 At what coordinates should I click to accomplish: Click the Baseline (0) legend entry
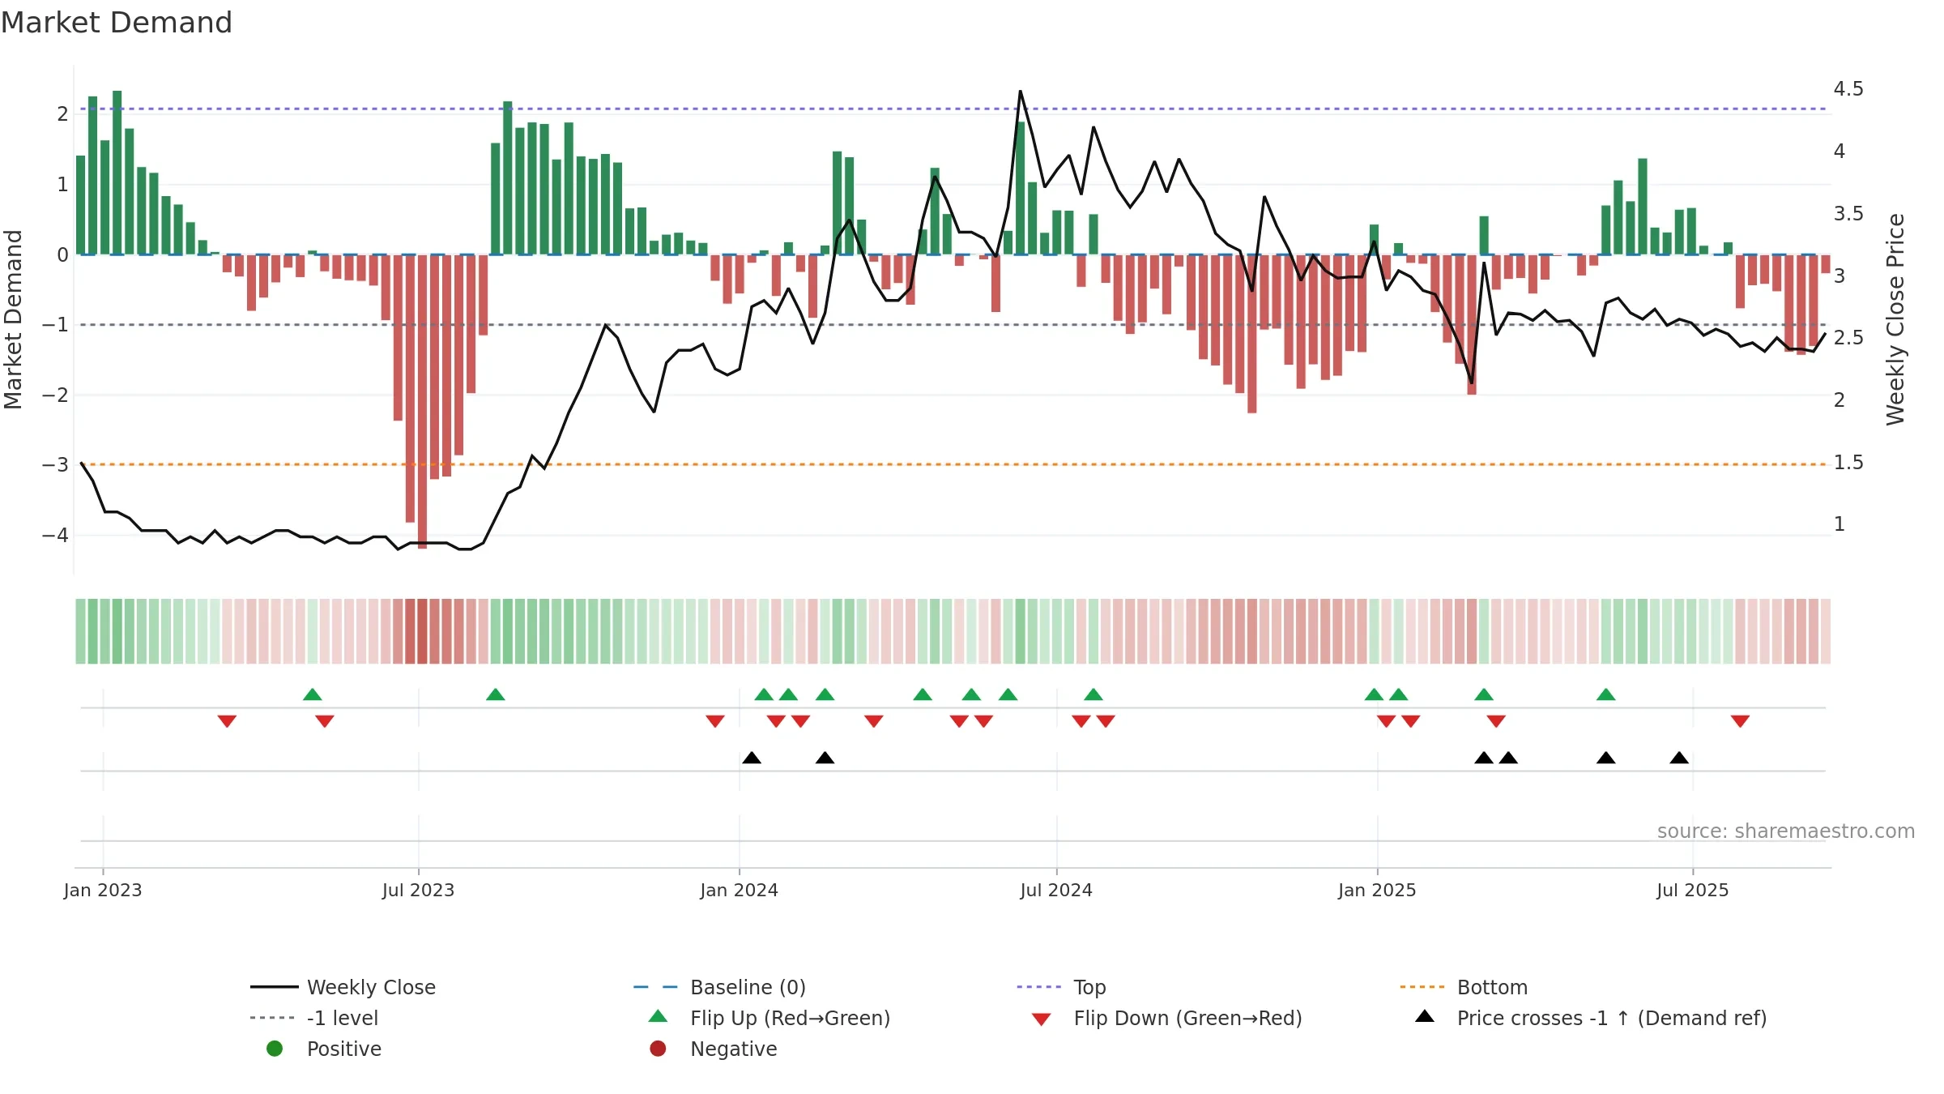click(719, 987)
